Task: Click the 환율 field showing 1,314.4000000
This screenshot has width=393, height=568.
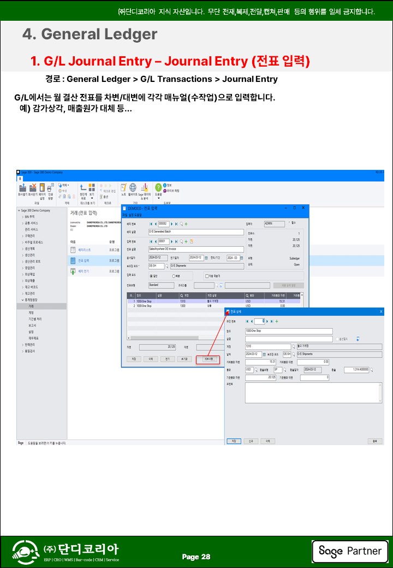Action: (356, 370)
